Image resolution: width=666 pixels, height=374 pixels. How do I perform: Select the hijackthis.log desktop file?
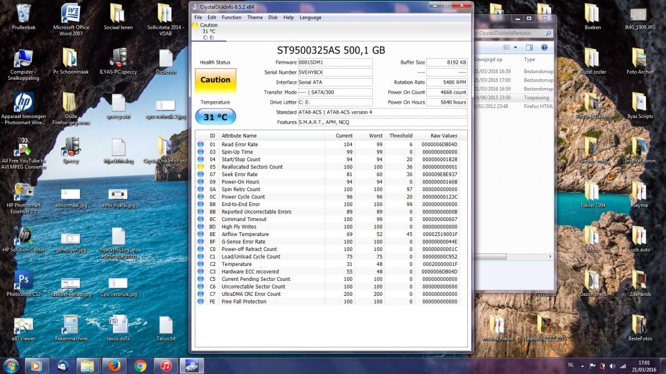(118, 151)
